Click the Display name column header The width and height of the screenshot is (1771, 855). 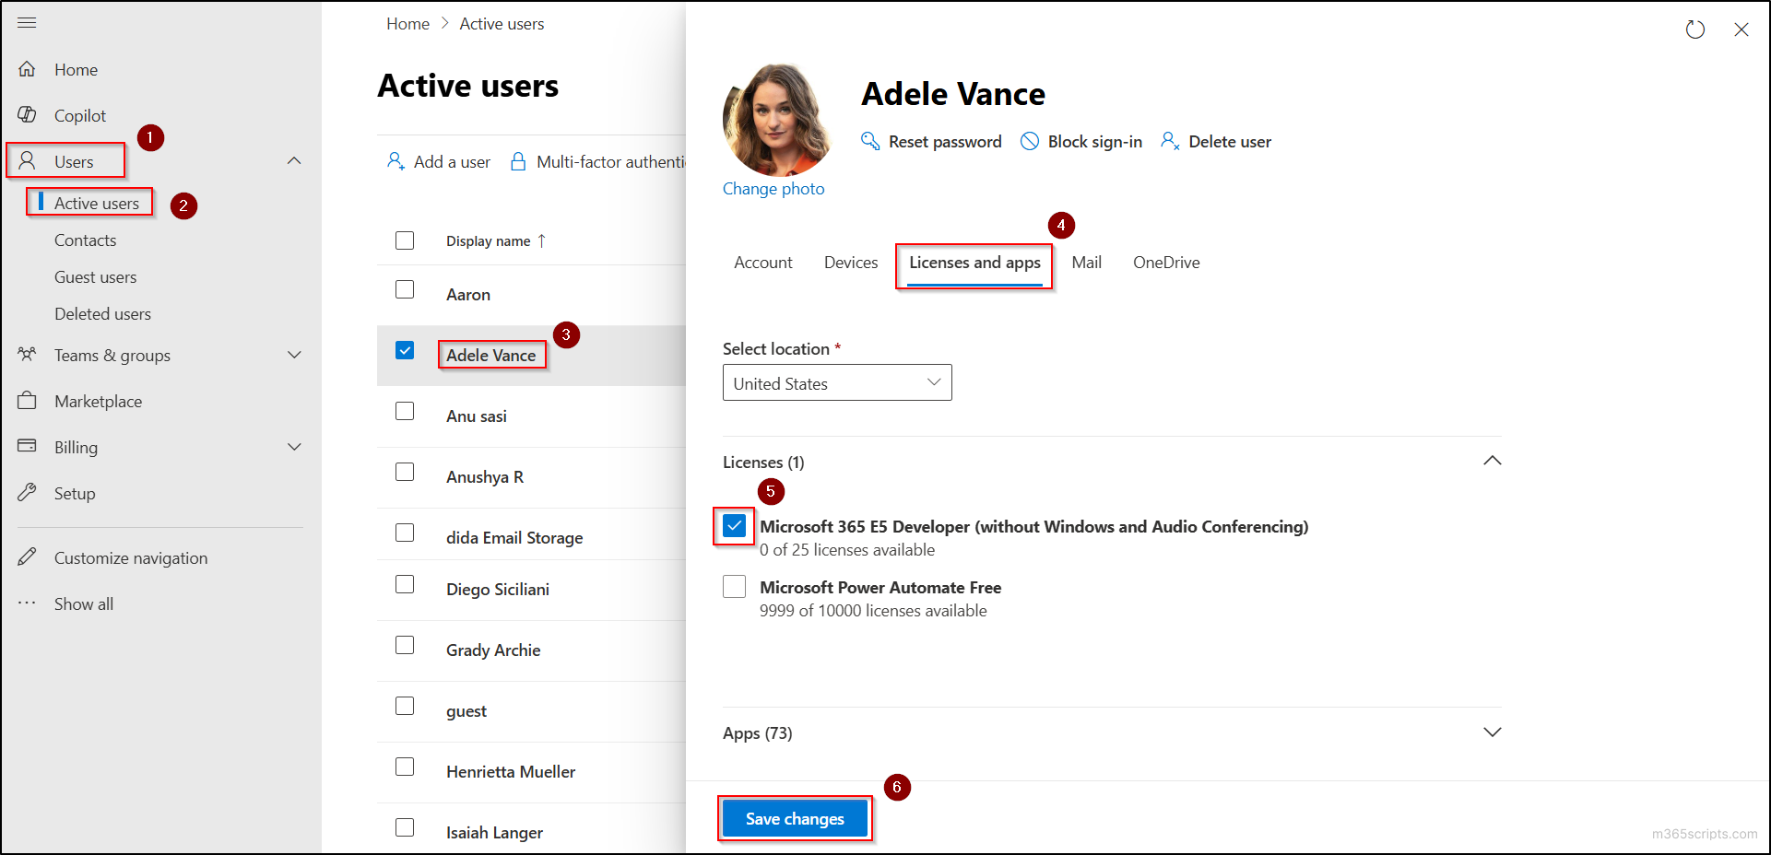click(x=489, y=240)
